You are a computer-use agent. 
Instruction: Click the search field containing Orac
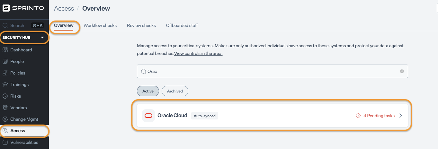point(273,71)
